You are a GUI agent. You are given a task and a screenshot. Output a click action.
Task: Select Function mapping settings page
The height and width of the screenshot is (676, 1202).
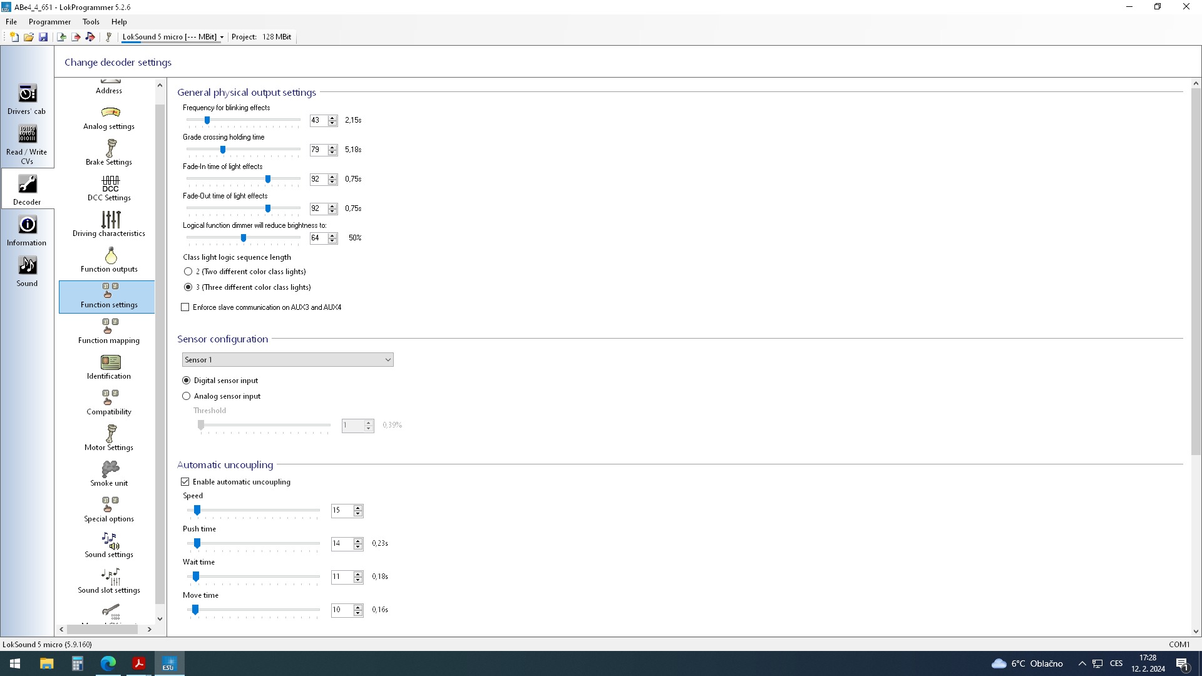109,332
